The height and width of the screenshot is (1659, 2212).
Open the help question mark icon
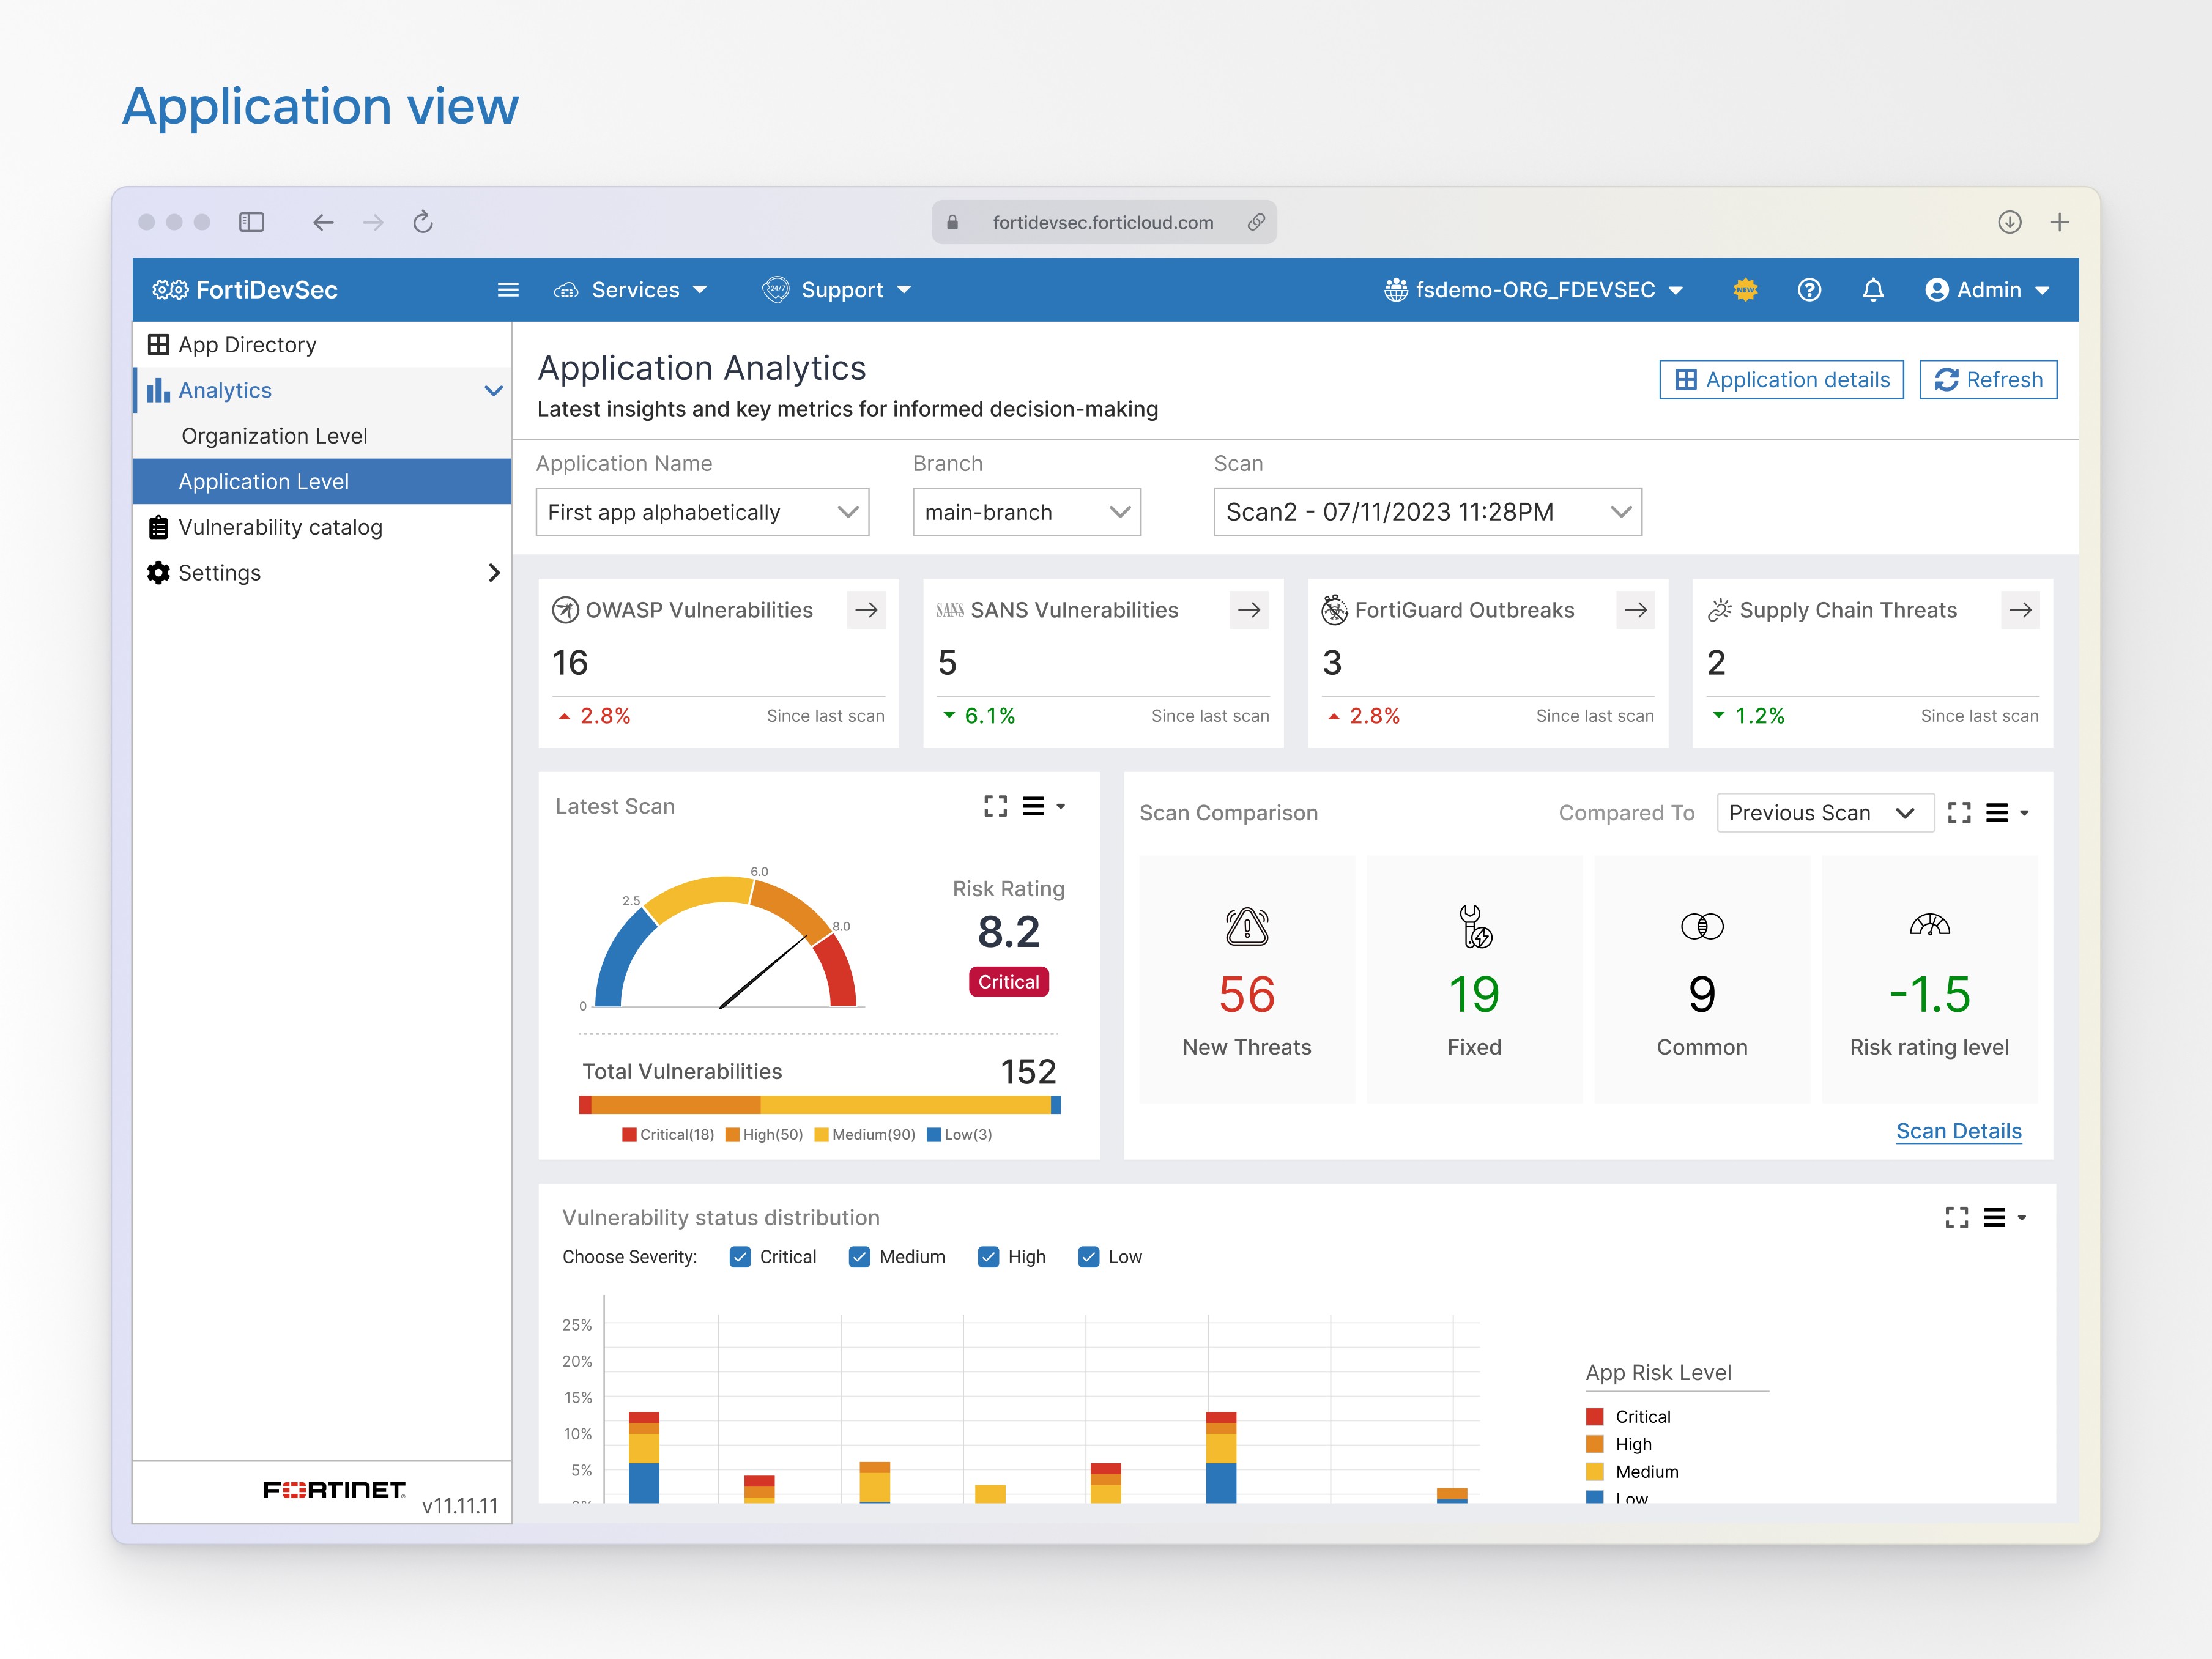click(x=1808, y=290)
